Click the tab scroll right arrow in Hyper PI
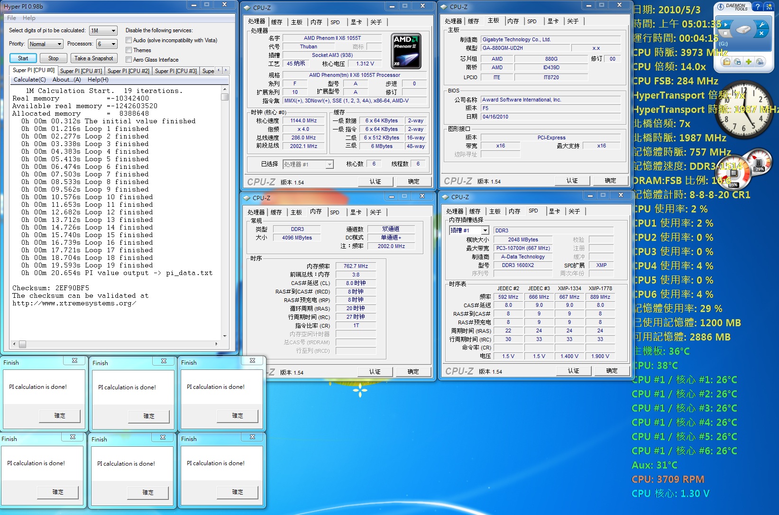This screenshot has width=779, height=515. click(x=226, y=70)
